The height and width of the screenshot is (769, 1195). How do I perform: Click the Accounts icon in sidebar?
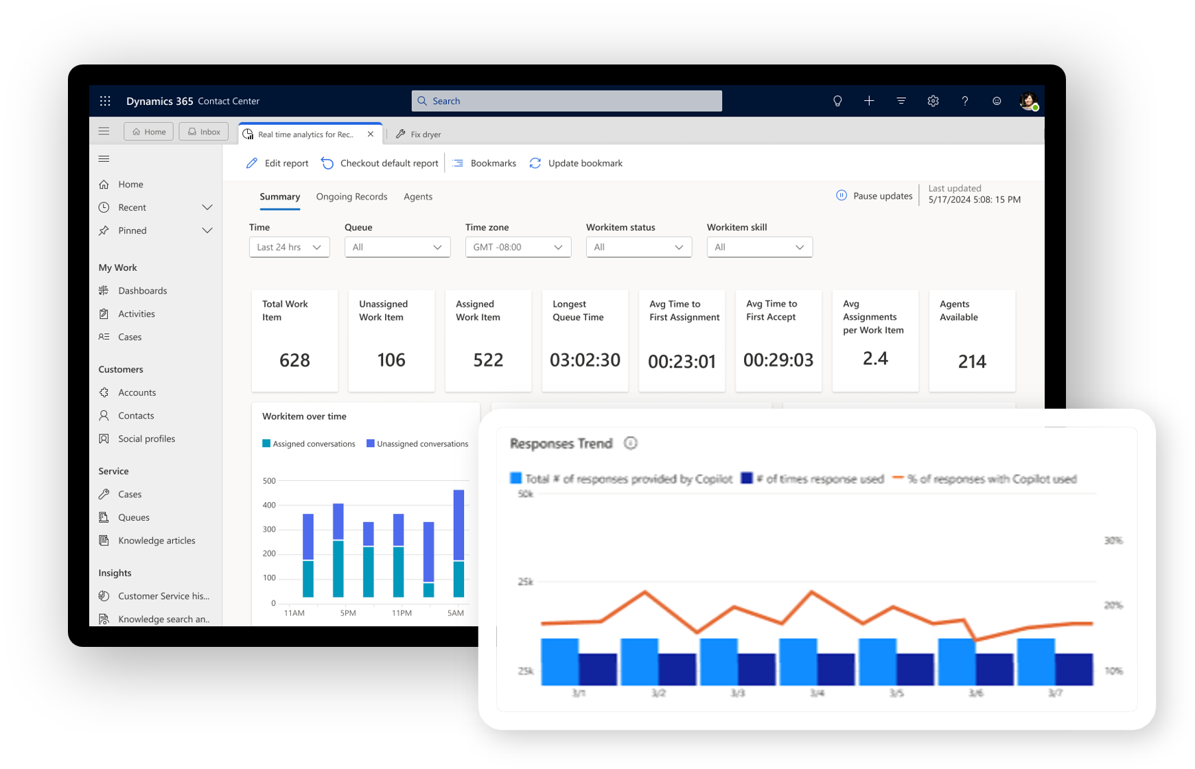pos(104,392)
